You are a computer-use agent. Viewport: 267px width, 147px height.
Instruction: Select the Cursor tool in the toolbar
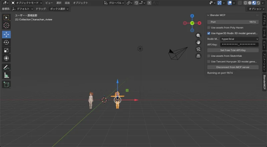click(6, 25)
